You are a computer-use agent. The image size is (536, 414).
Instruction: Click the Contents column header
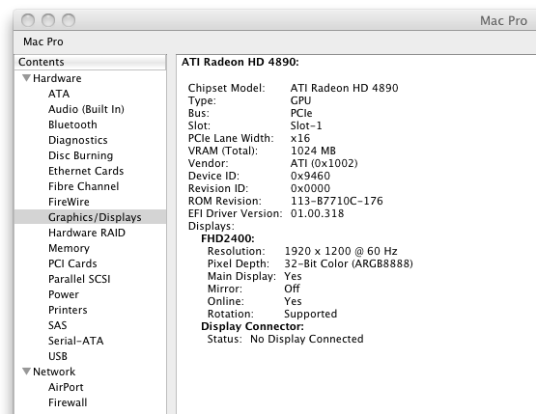click(90, 62)
